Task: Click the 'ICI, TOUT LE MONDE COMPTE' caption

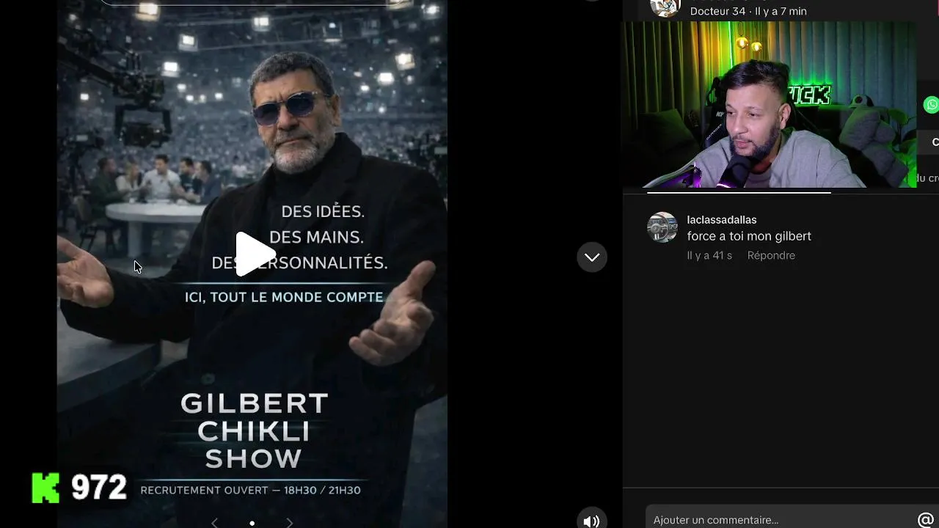Action: click(x=284, y=297)
